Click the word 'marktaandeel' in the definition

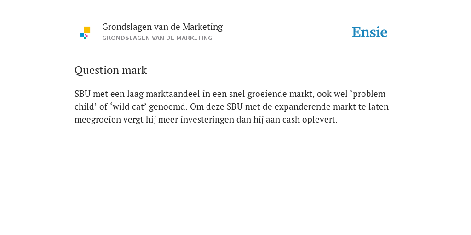(173, 94)
